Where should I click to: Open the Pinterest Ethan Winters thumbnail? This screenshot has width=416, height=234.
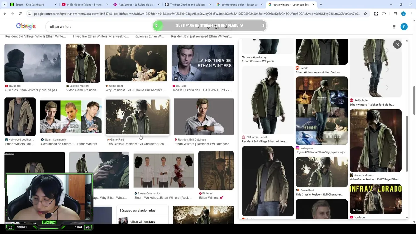point(216,170)
